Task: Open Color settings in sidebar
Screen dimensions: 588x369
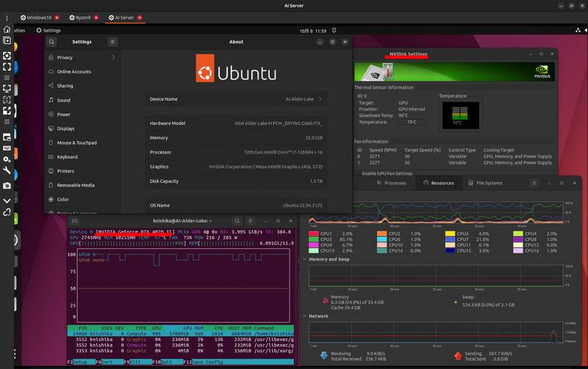Action: [82, 199]
